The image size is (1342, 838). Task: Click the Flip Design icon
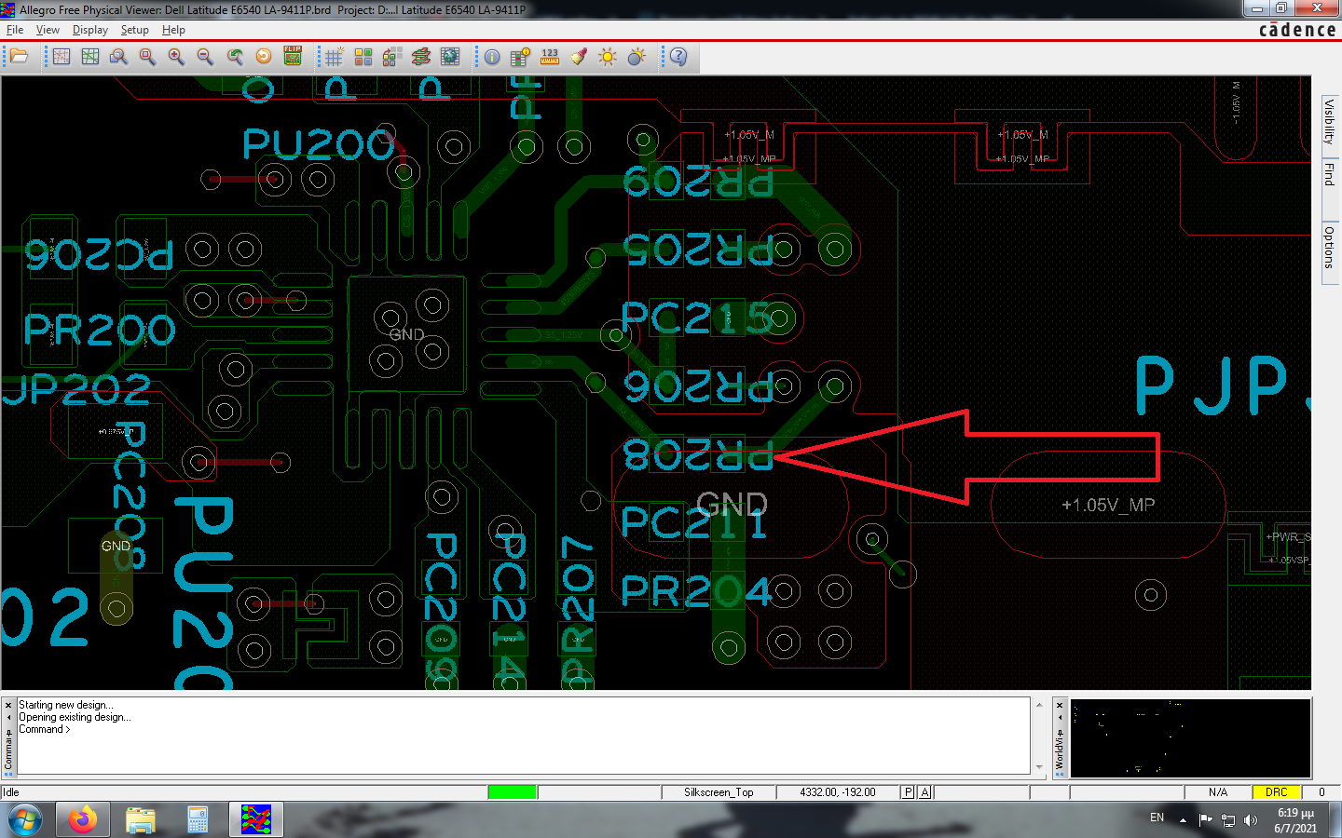click(293, 57)
